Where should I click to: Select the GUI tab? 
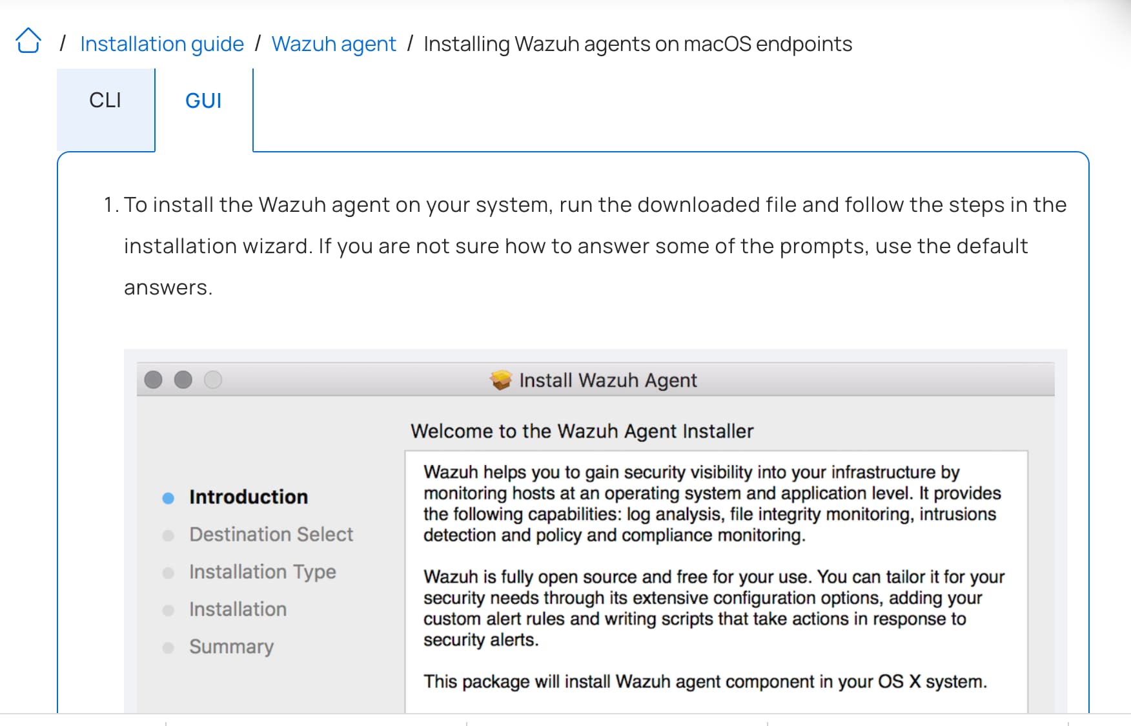(203, 101)
